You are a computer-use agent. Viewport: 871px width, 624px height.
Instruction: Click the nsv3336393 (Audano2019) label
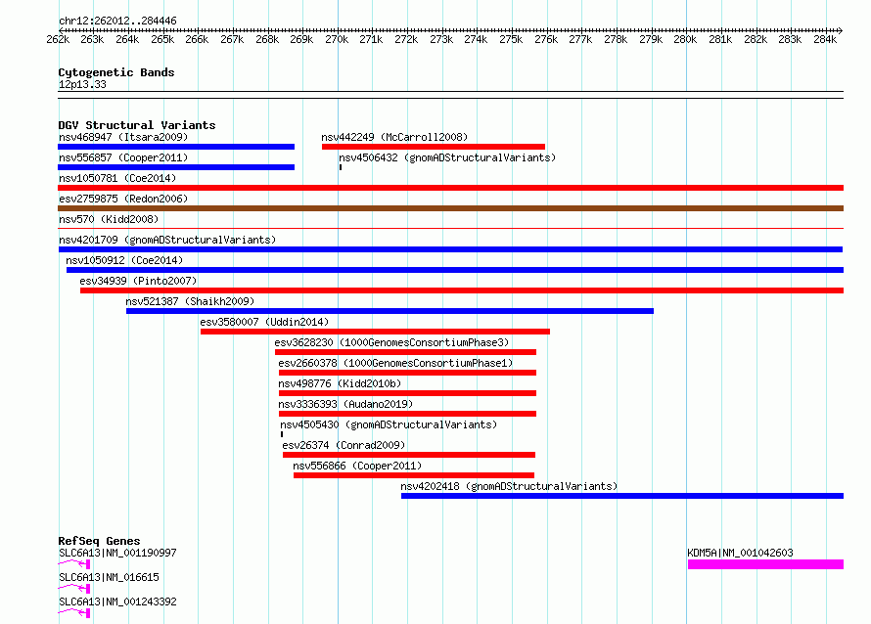345,404
